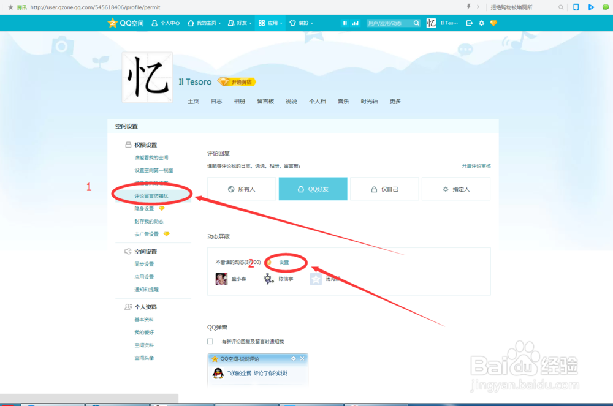
Task: Click the large 忆 profile avatar
Action: point(147,77)
